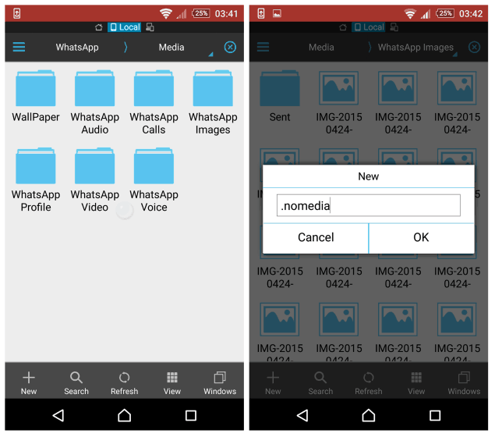Show open Windows from the undimmed toolbar

(220, 382)
